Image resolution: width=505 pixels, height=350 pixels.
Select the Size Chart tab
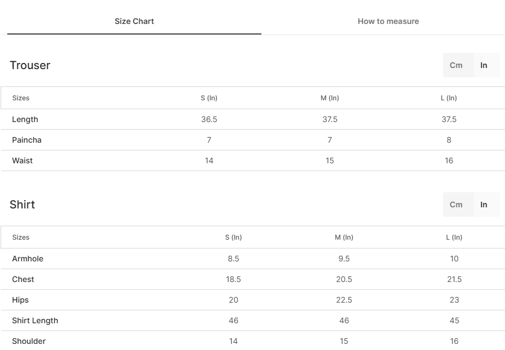click(134, 21)
